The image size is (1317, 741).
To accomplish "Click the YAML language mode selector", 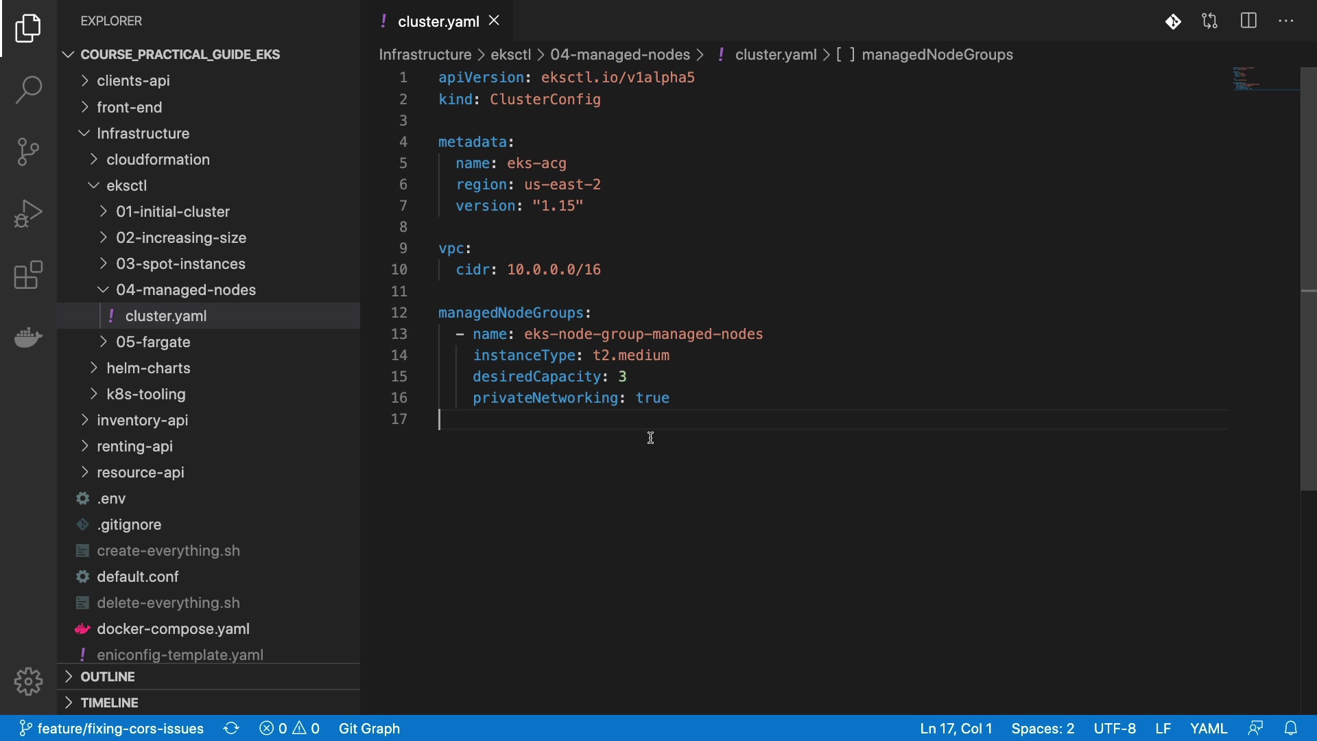I will 1209,729.
